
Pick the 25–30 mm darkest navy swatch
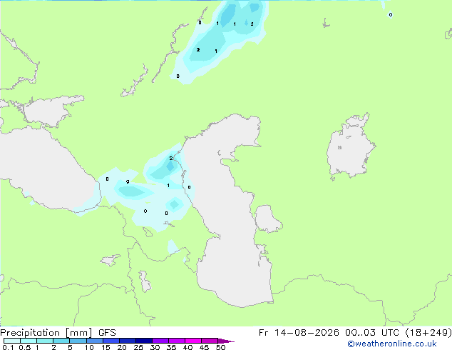point(144,341)
